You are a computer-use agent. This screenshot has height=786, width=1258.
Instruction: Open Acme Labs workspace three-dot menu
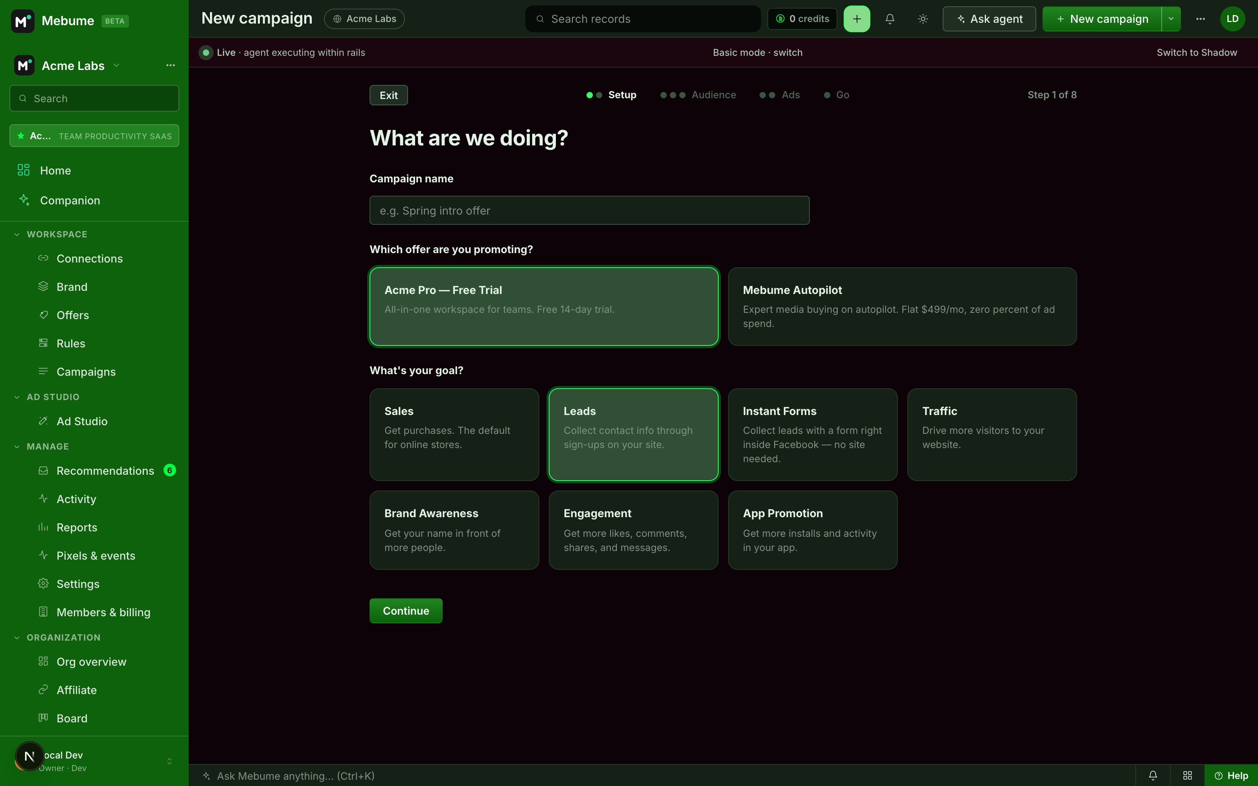pyautogui.click(x=171, y=66)
